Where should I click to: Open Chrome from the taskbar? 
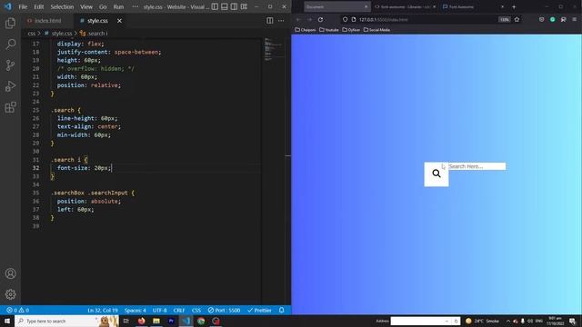point(201,321)
